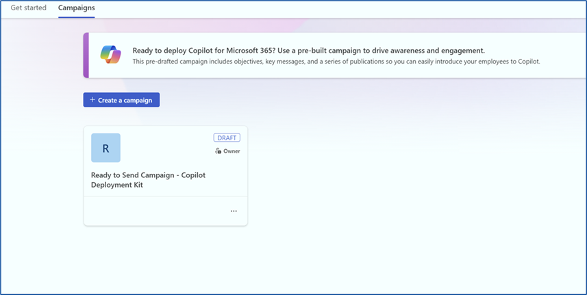Click the plus icon in Create a campaign

tap(92, 100)
